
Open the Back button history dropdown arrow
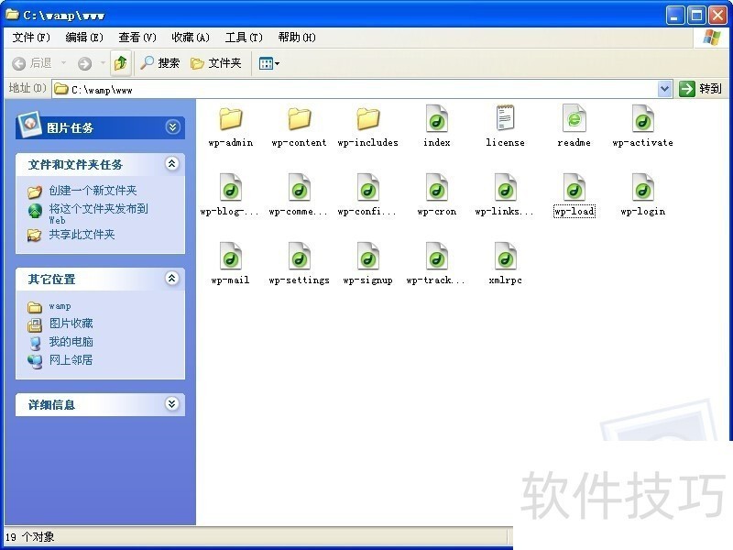[63, 62]
